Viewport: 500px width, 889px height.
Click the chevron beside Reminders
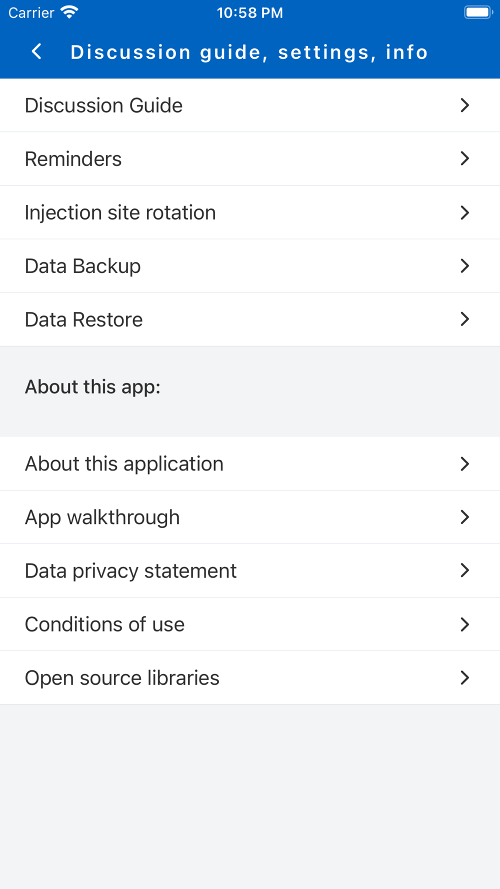[464, 158]
